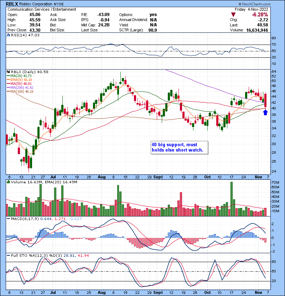Click the 54 label on the price axis
Image resolution: width=285 pixels, height=296 pixels.
click(274, 72)
